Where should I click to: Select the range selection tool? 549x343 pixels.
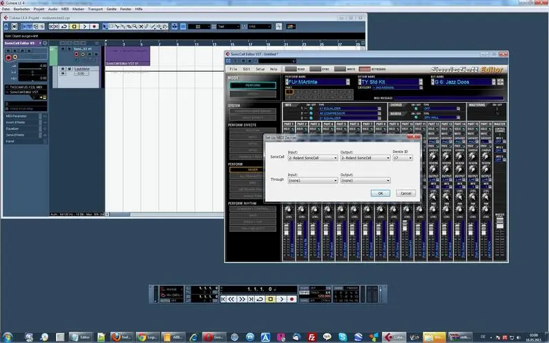[111, 27]
